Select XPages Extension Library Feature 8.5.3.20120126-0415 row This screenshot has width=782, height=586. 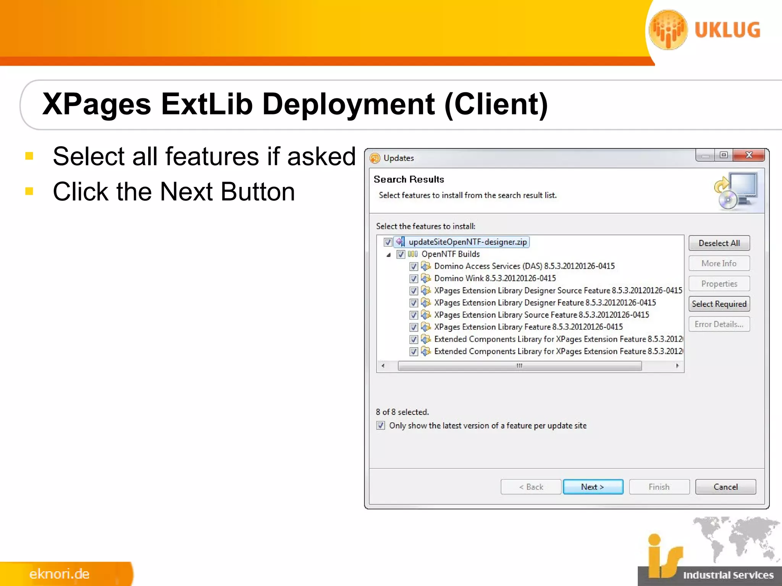click(x=528, y=327)
